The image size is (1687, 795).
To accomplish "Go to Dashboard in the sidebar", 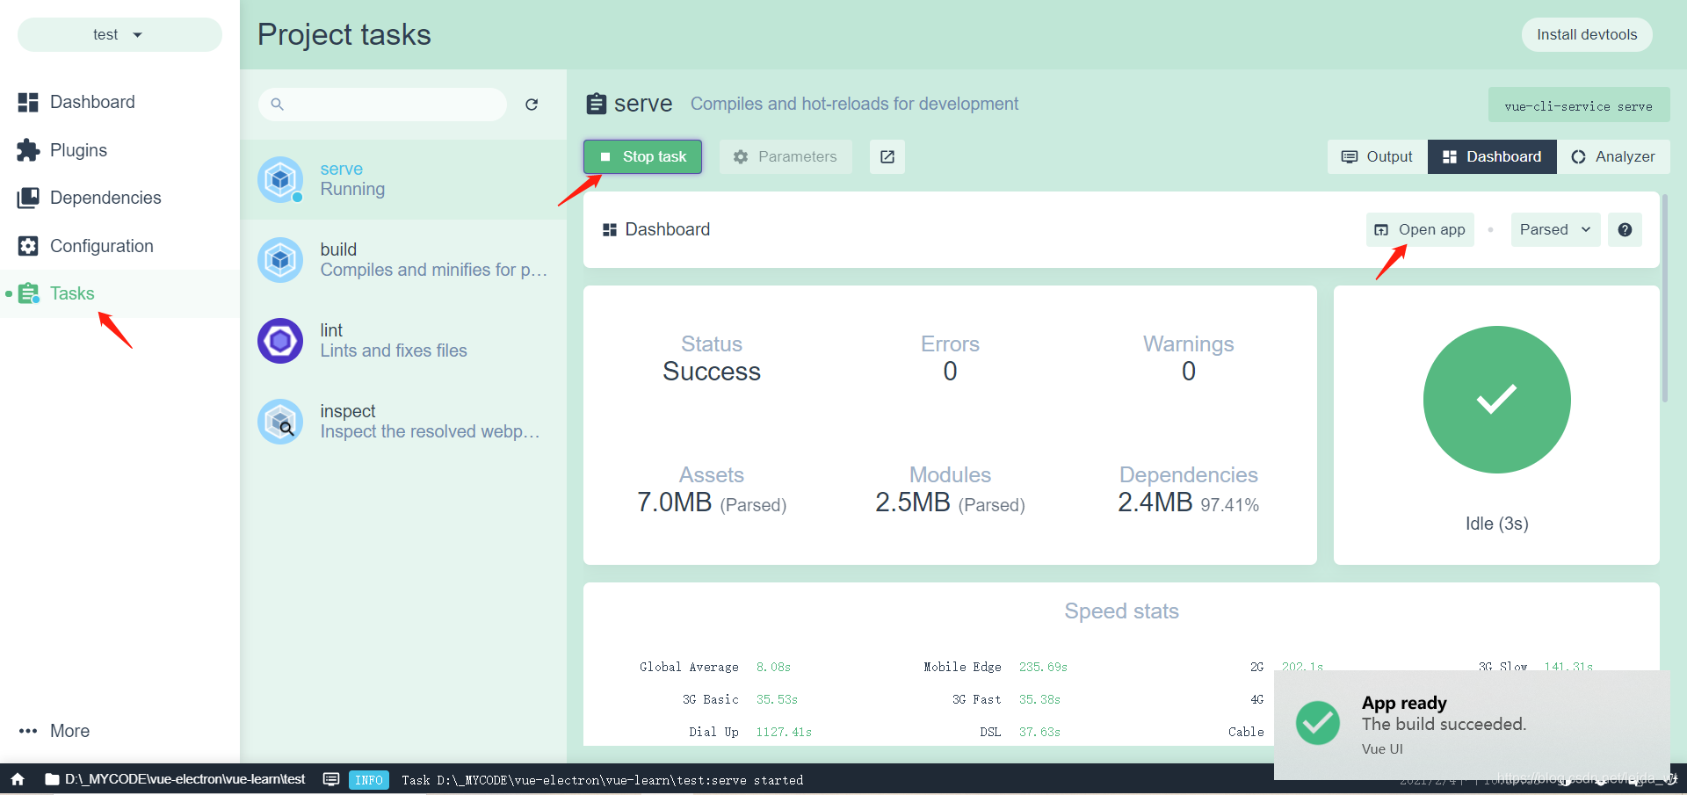I will pos(119,102).
